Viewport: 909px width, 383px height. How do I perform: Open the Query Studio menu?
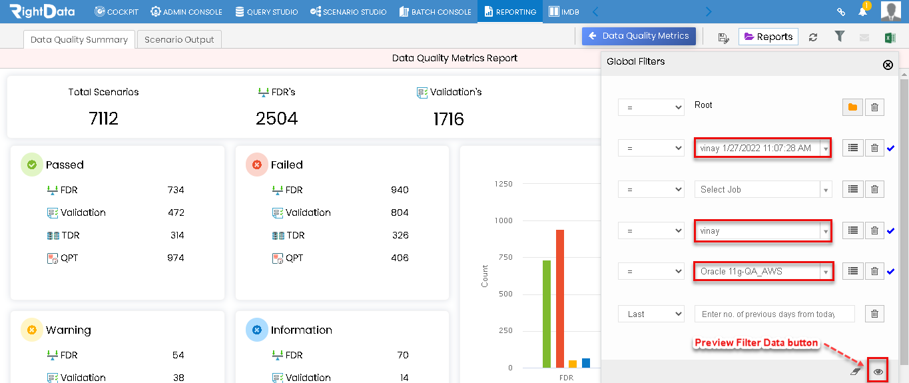tap(266, 11)
